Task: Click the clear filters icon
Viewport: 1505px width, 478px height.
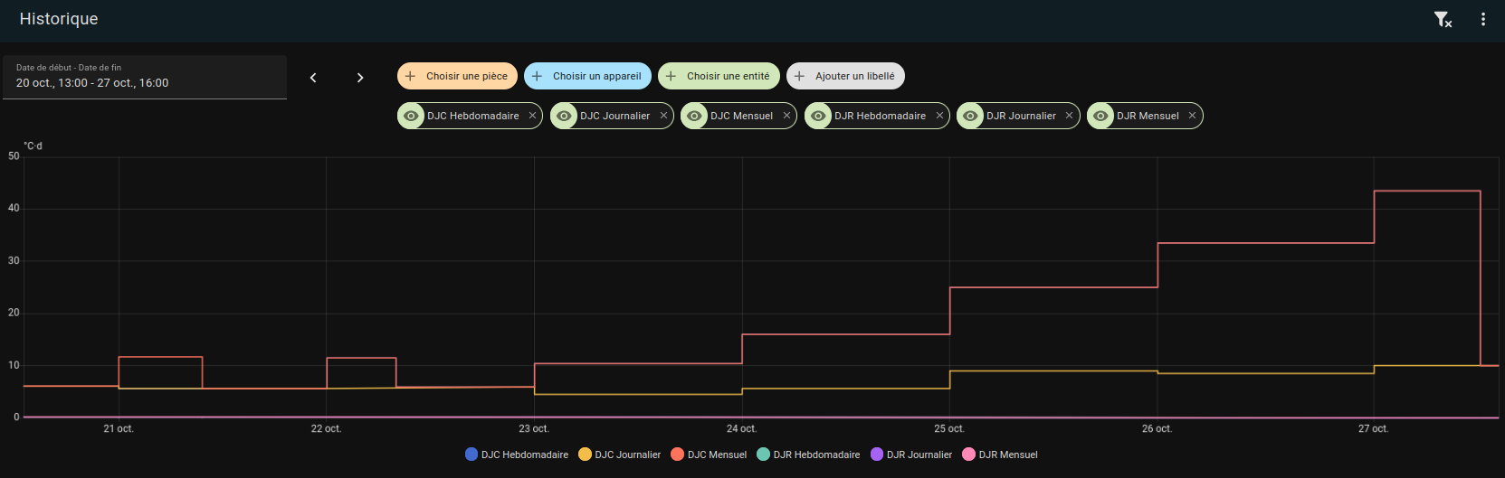Action: [1443, 19]
